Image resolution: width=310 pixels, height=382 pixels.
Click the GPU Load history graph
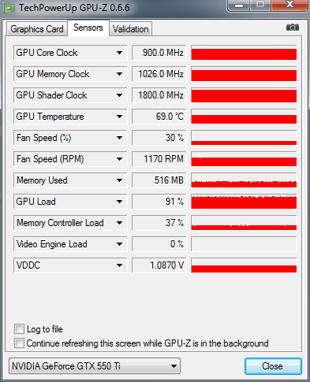pyautogui.click(x=244, y=202)
